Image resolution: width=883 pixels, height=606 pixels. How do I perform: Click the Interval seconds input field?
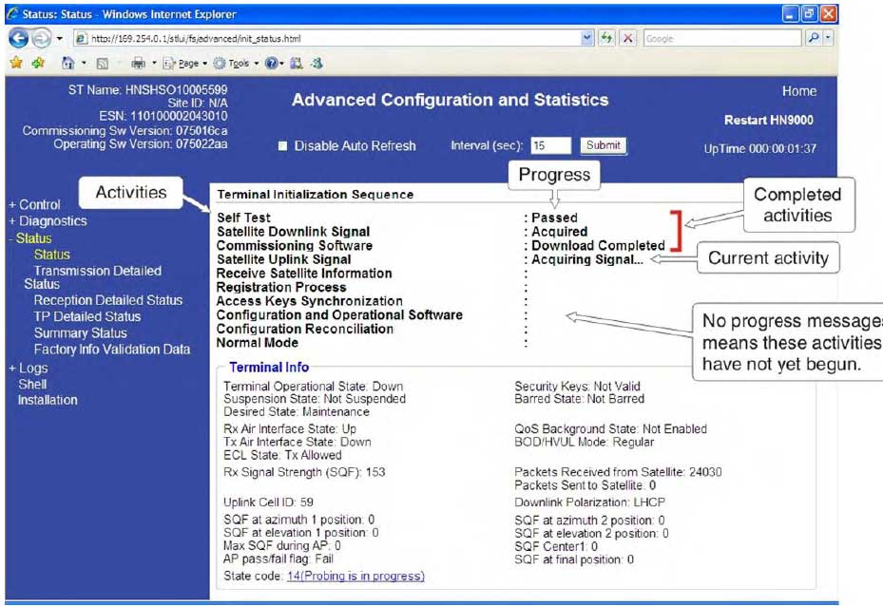pyautogui.click(x=550, y=146)
